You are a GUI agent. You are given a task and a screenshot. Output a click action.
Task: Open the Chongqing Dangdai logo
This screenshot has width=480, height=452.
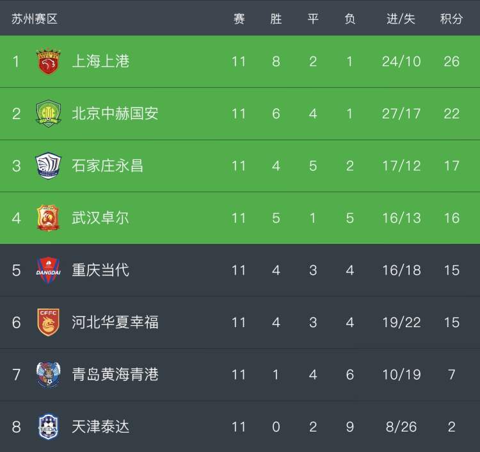pyautogui.click(x=49, y=270)
